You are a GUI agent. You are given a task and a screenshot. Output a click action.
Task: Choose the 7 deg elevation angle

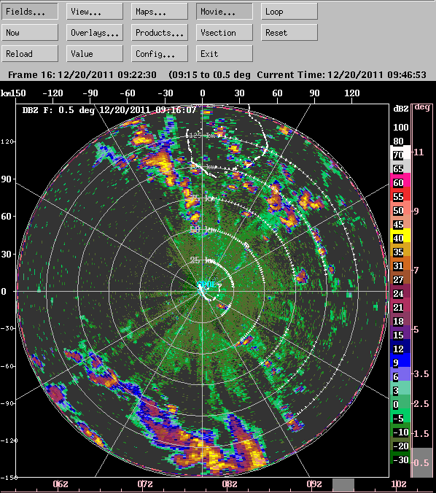(x=416, y=270)
